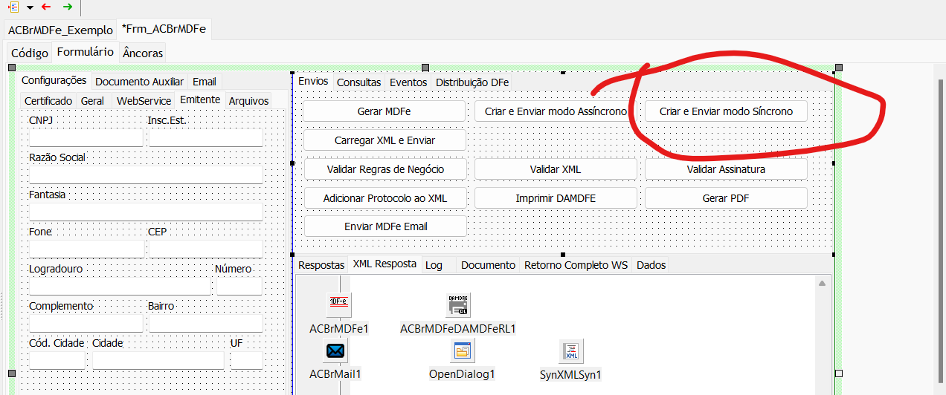Click the Validar XML button

tap(556, 169)
